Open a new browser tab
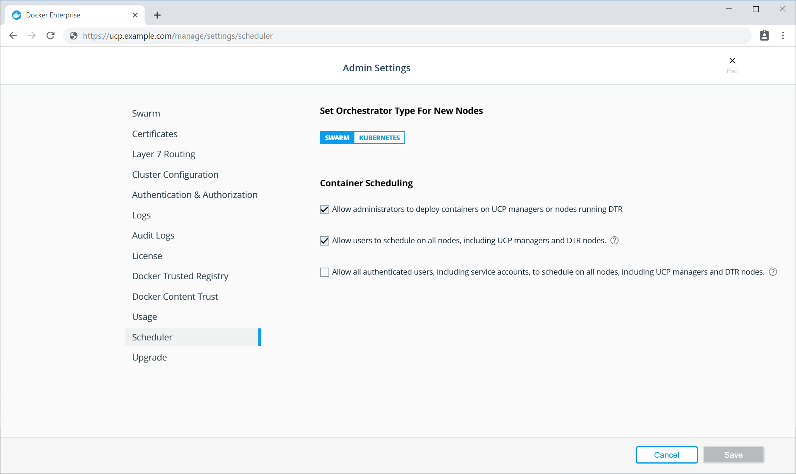Viewport: 796px width, 474px height. [x=157, y=15]
